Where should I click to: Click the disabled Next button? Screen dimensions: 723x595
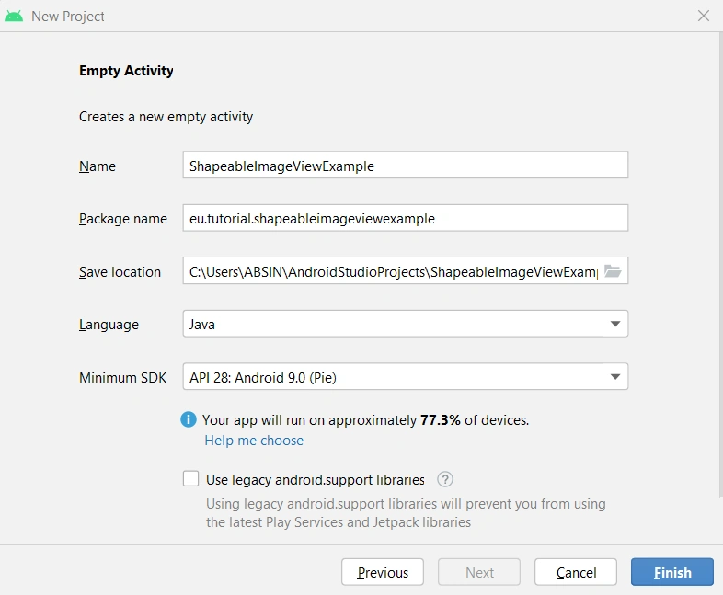point(479,572)
